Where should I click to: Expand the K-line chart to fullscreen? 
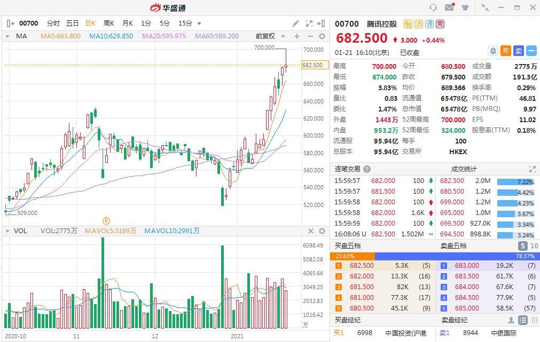tap(309, 23)
